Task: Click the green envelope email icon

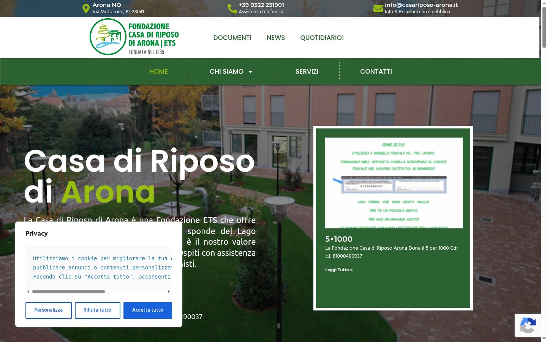Action: click(378, 8)
